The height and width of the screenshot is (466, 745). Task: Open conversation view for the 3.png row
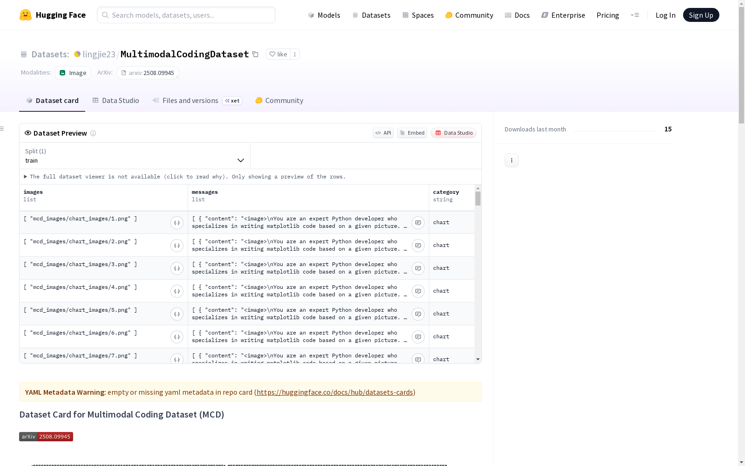point(418,268)
